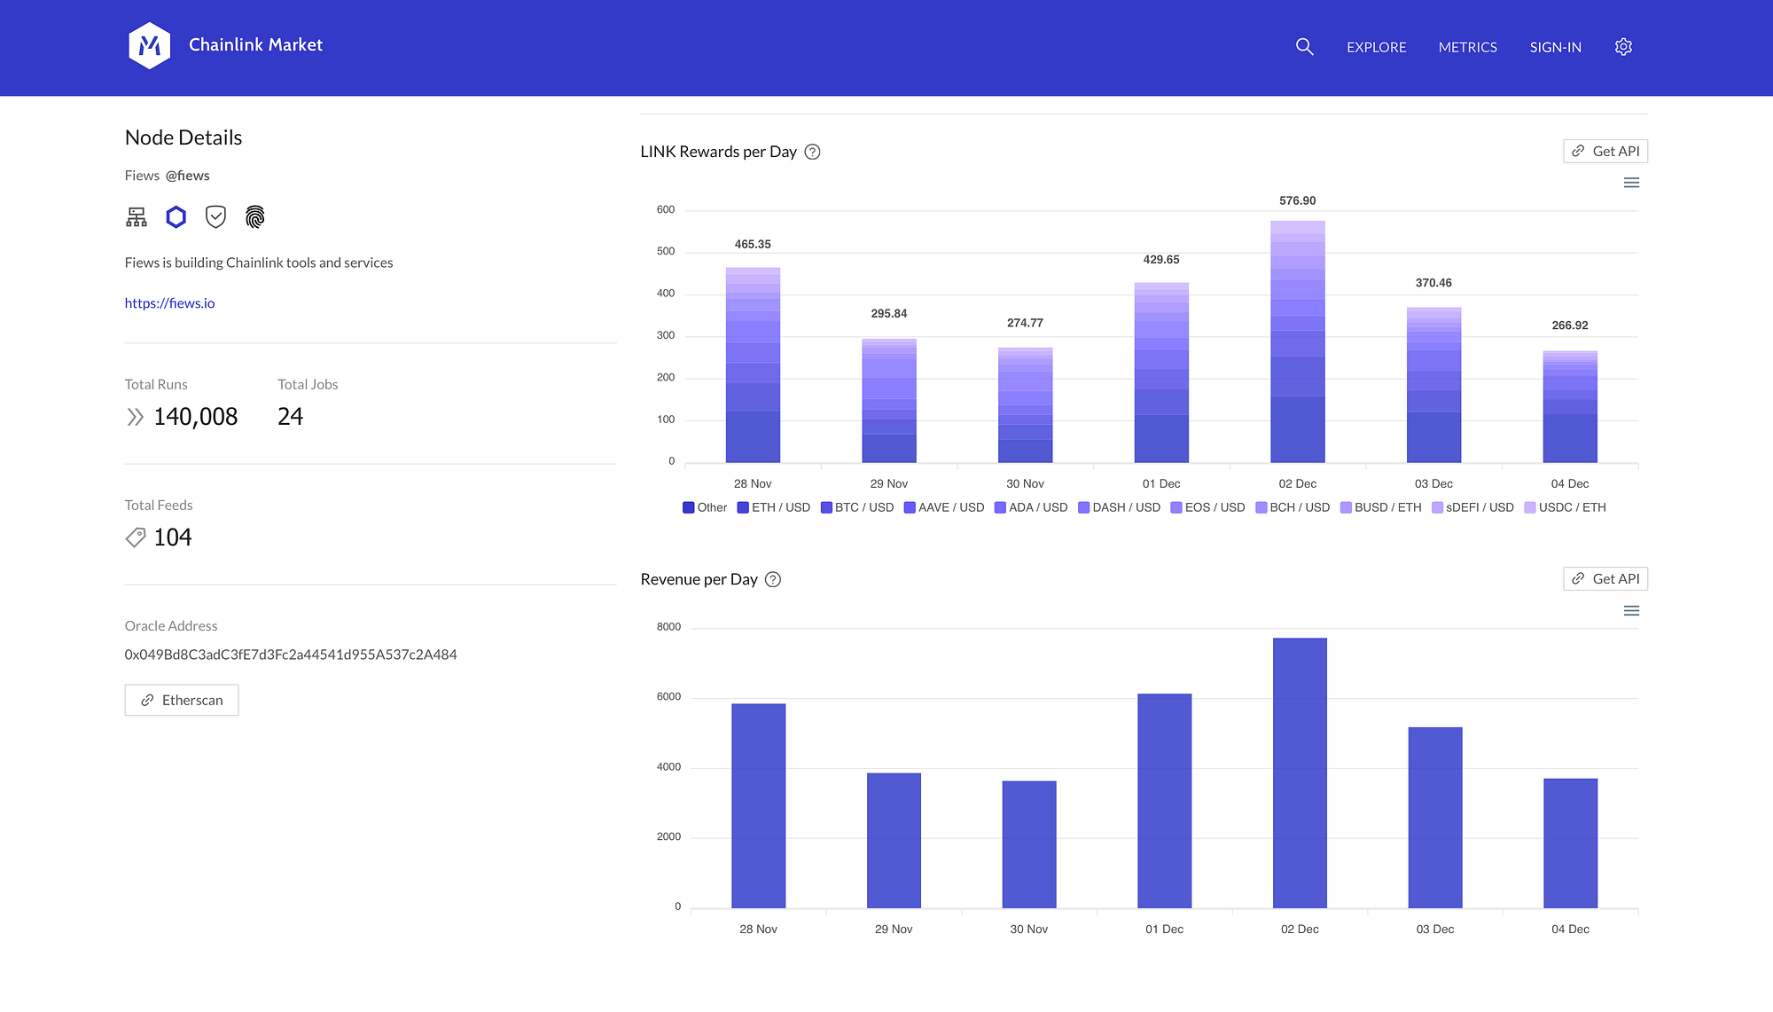This screenshot has height=1012, width=1773.
Task: Open the Revenue chart hamburger menu
Action: click(1631, 611)
